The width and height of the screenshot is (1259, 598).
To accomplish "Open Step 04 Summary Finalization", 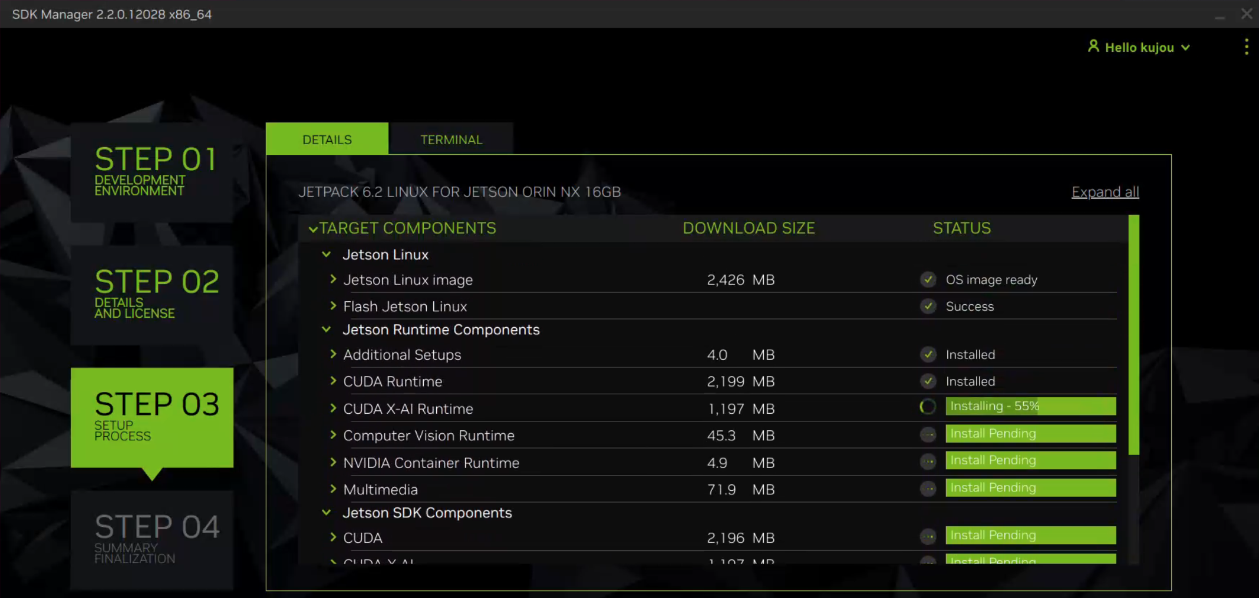I will 152,540.
